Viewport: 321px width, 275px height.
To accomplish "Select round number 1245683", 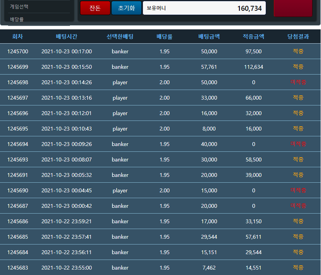I will pyautogui.click(x=18, y=268).
